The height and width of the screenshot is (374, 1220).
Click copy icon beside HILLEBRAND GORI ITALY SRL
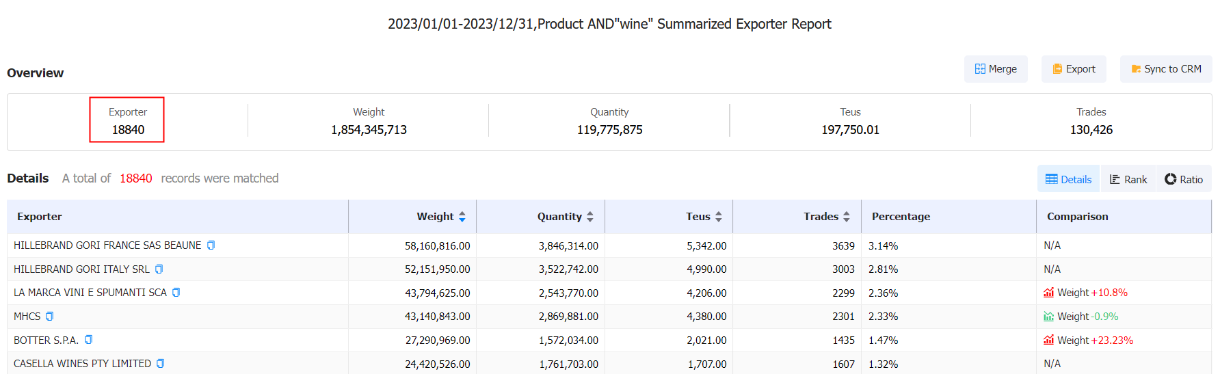(x=159, y=269)
